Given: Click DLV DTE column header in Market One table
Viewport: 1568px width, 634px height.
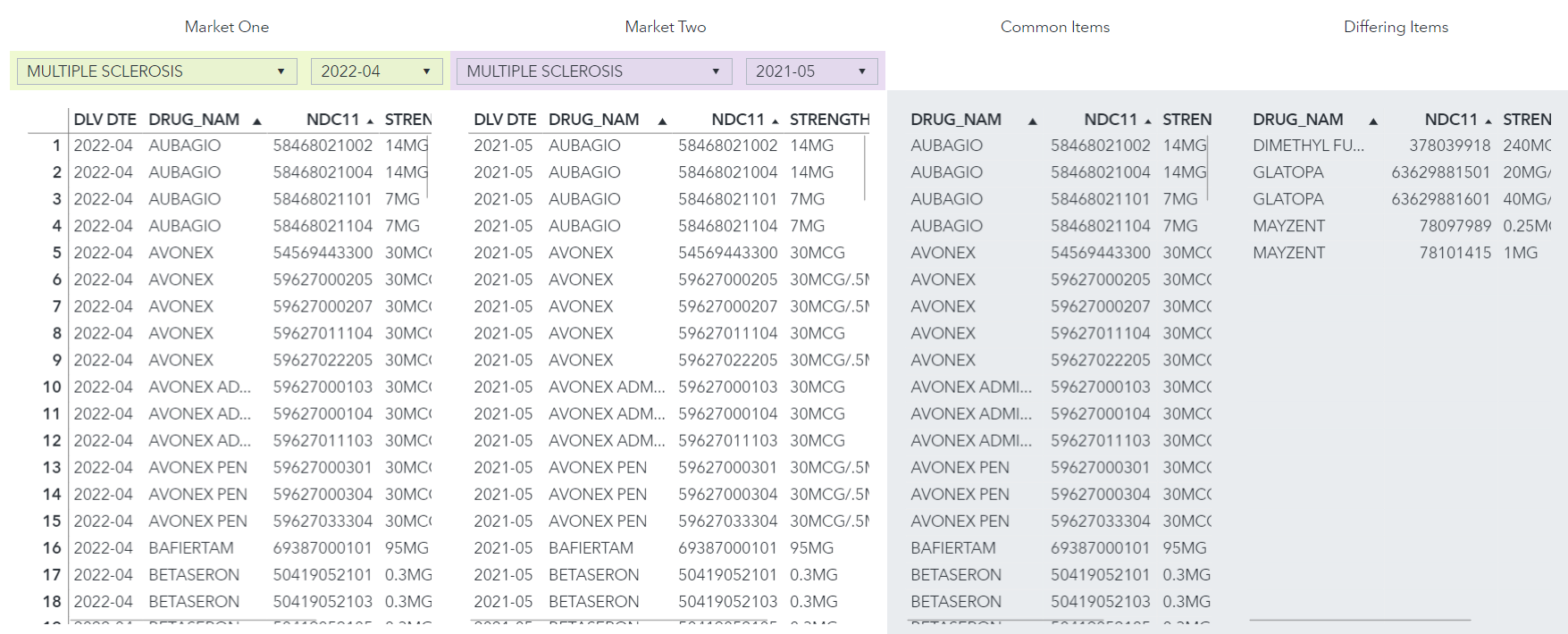Looking at the screenshot, I should 105,120.
